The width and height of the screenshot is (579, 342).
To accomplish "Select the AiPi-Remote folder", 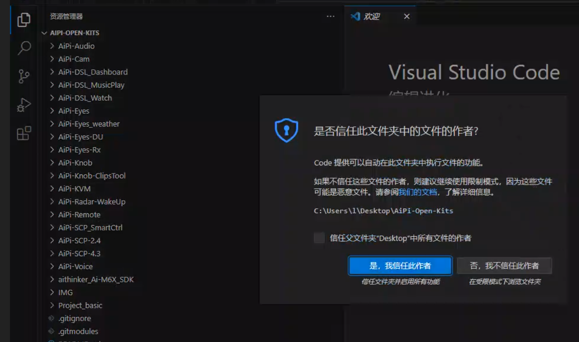I will coord(79,215).
